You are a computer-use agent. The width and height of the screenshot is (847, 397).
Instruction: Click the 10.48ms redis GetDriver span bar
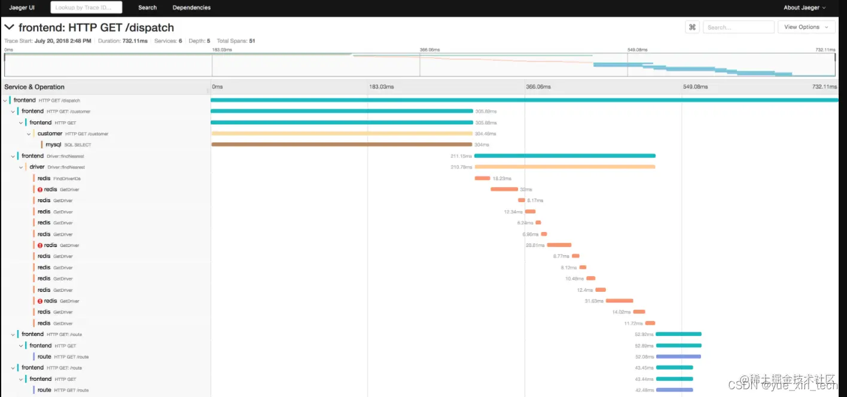click(591, 279)
